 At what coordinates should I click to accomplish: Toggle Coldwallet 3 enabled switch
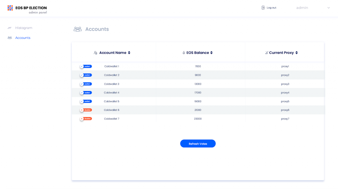pos(86,84)
